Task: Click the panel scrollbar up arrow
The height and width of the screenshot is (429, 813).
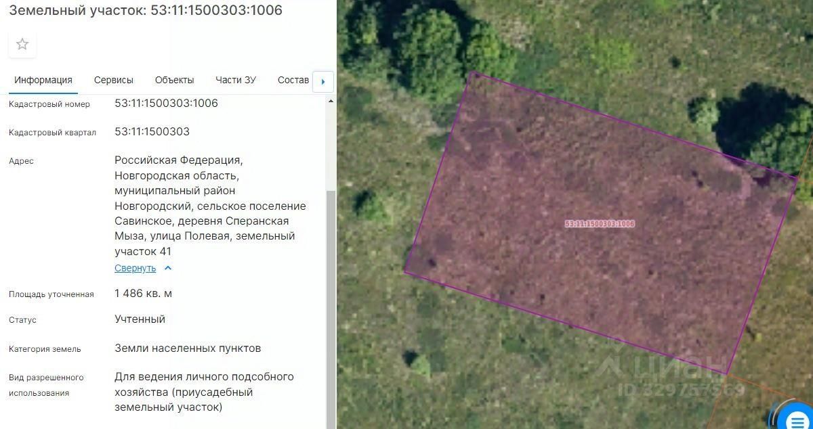Action: 331,101
